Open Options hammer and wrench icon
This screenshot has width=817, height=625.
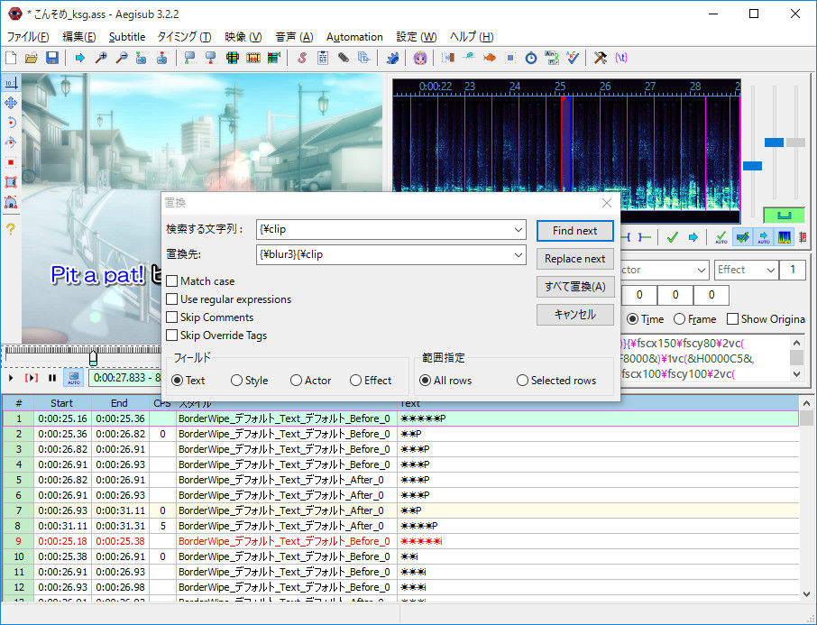601,58
